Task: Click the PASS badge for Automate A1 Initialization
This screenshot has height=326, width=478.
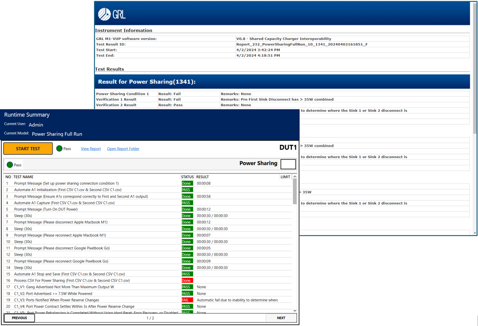Action: pyautogui.click(x=187, y=189)
